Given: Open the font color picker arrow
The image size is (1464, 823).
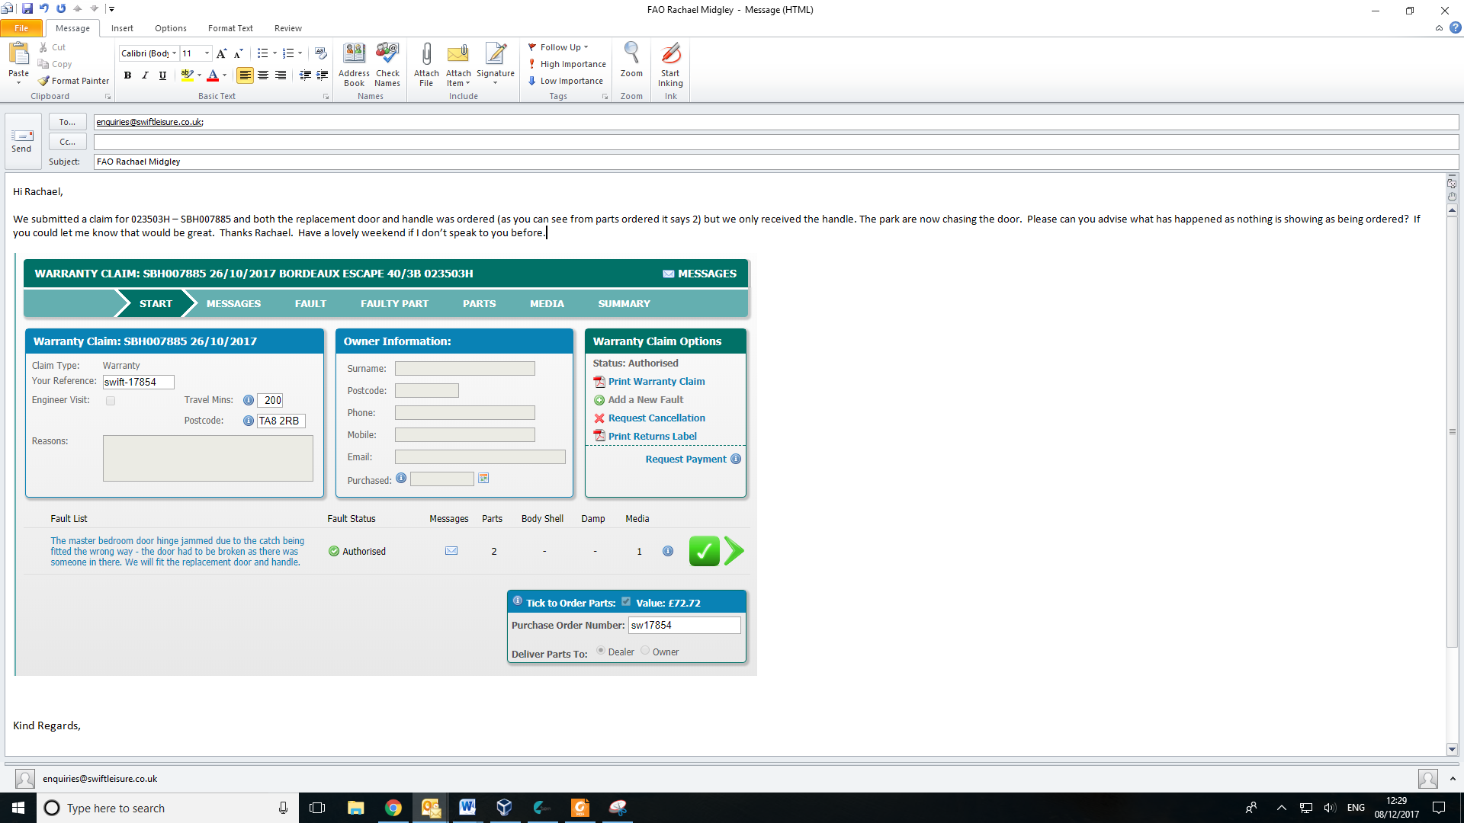Looking at the screenshot, I should 224,75.
